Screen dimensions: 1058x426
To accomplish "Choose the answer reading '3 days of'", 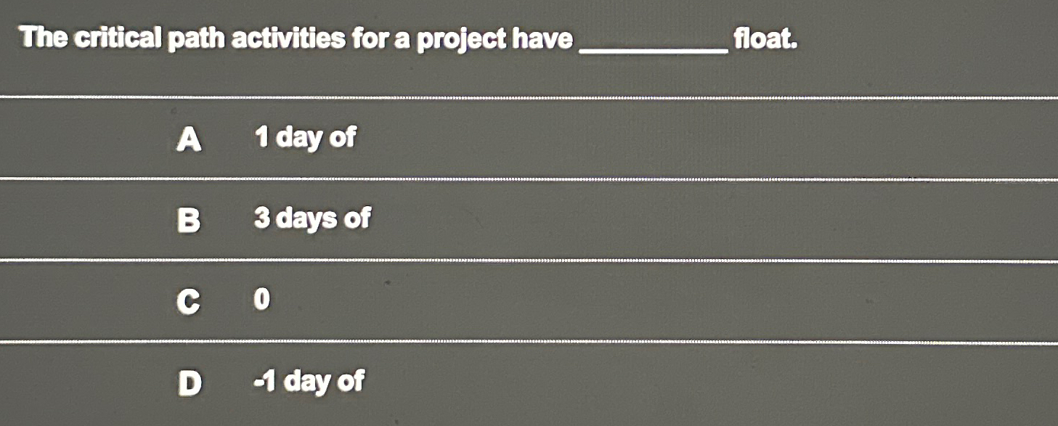I will 311,218.
